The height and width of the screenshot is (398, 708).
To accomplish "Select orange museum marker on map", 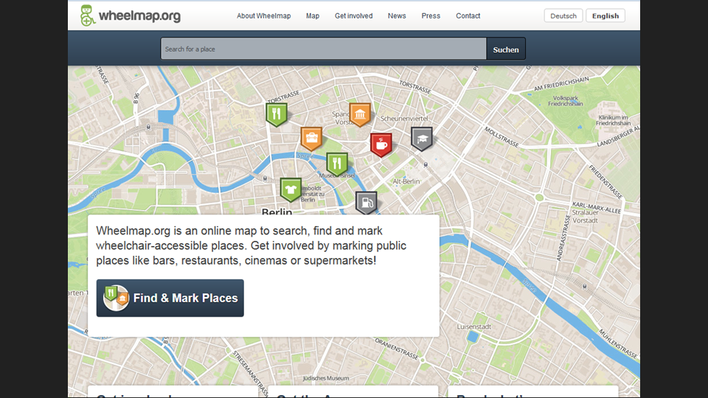I will coord(360,114).
